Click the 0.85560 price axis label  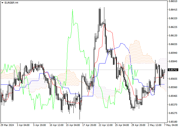coord(173,87)
